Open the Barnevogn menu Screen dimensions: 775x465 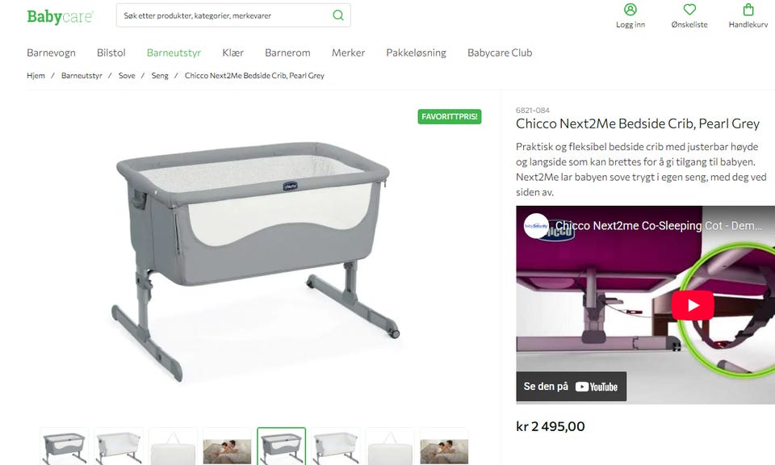point(51,52)
